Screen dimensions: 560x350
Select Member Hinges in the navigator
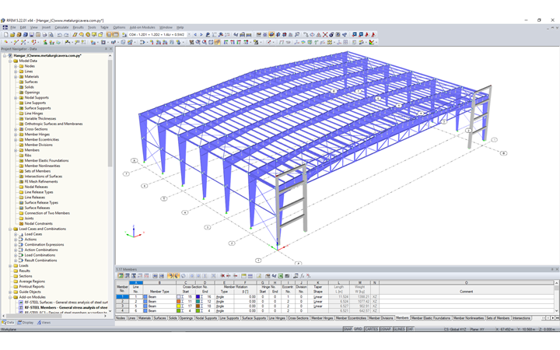(37, 135)
